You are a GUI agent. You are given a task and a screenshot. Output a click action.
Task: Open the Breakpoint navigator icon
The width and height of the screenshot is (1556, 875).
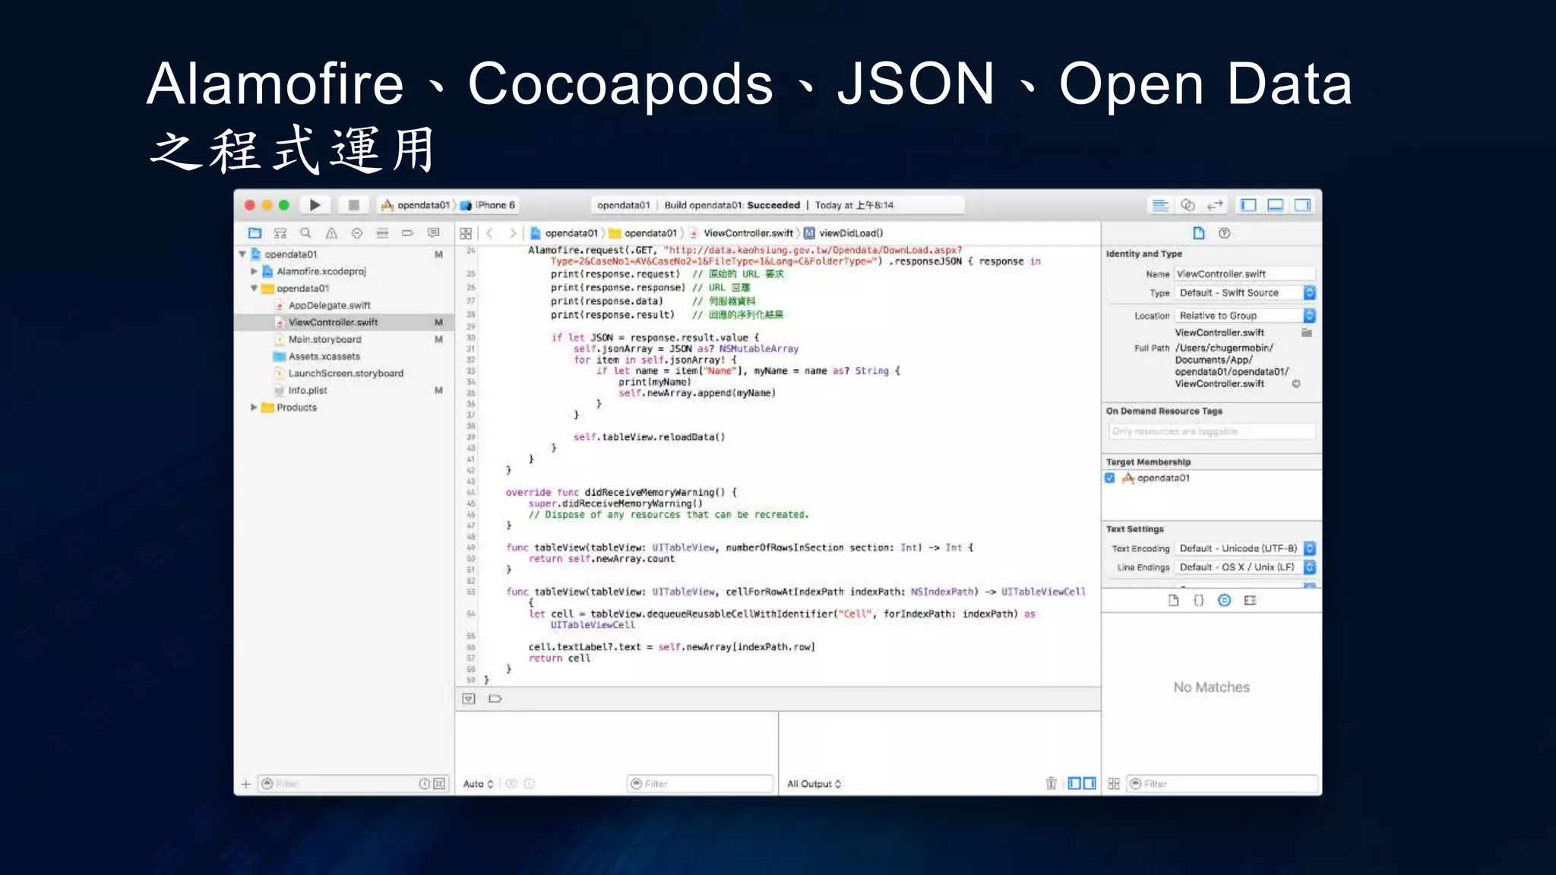408,233
